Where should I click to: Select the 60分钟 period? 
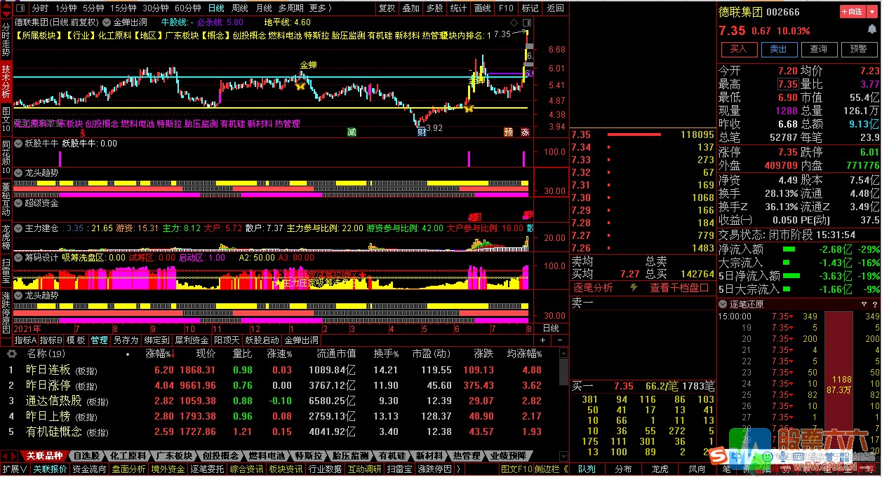187,8
